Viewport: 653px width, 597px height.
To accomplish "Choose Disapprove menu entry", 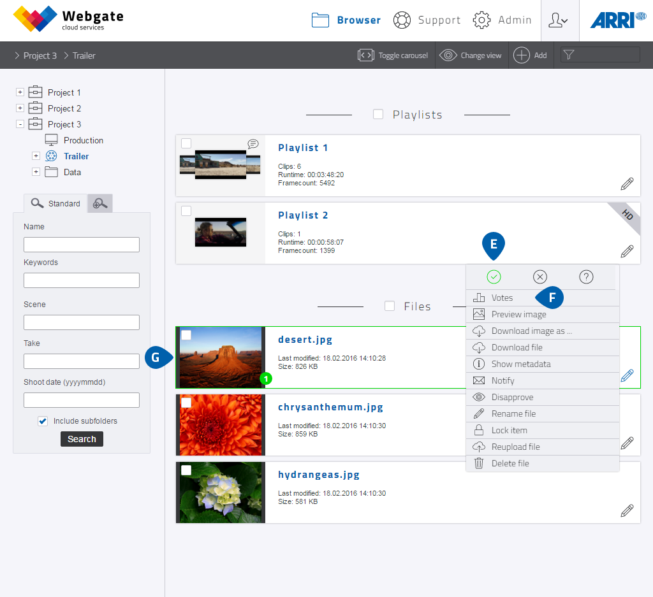I will pyautogui.click(x=542, y=398).
